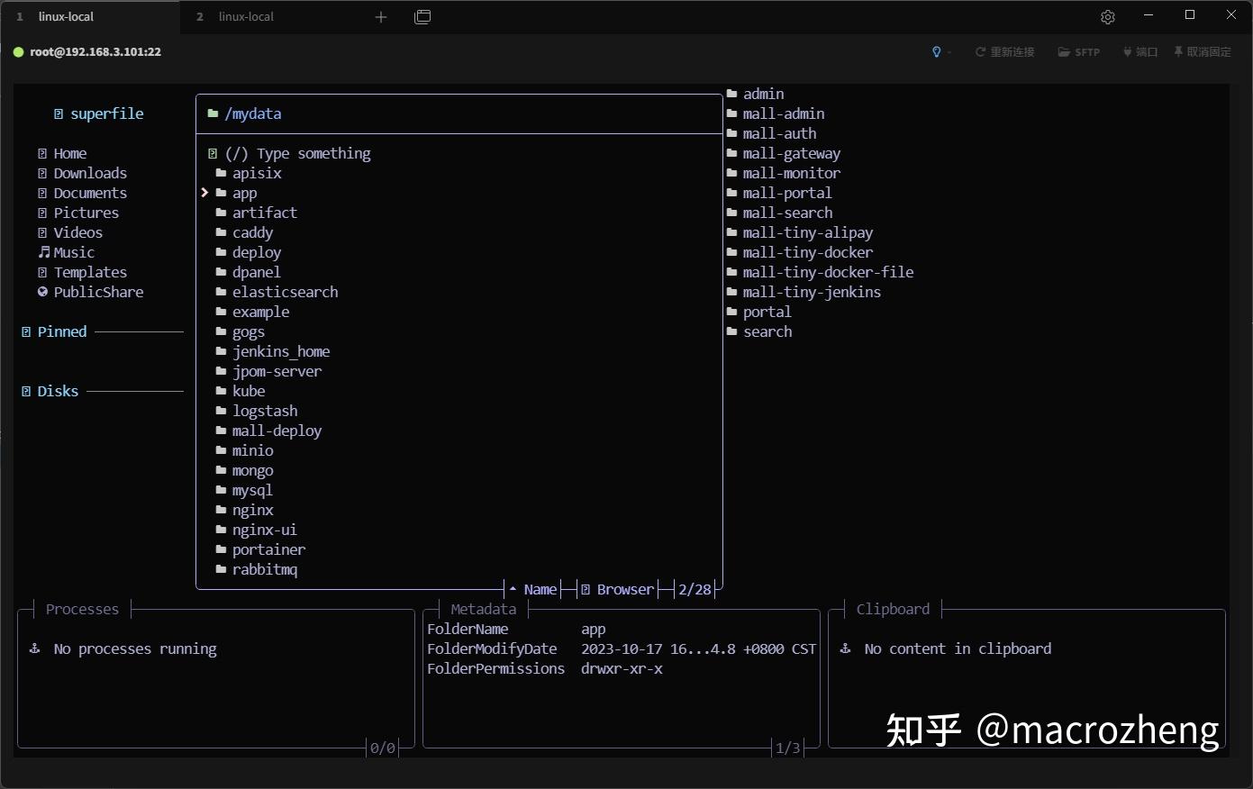The height and width of the screenshot is (789, 1253).
Task: Expand the Pinned section
Action: (x=60, y=331)
